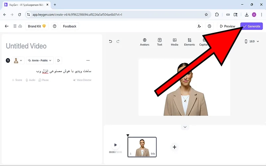Open the video Preview
This screenshot has height=166, width=266.
(227, 26)
